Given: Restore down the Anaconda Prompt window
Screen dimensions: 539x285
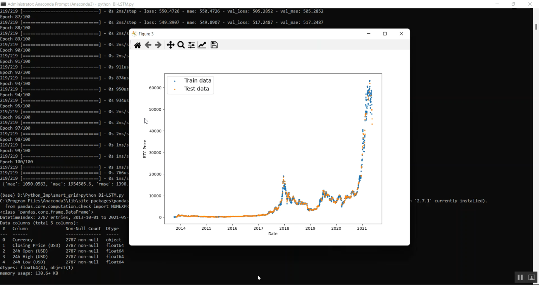Looking at the screenshot, I should click(513, 4).
